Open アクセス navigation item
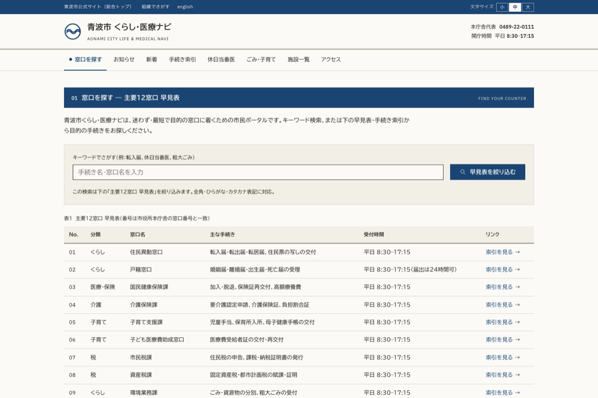The image size is (598, 398). (x=331, y=59)
